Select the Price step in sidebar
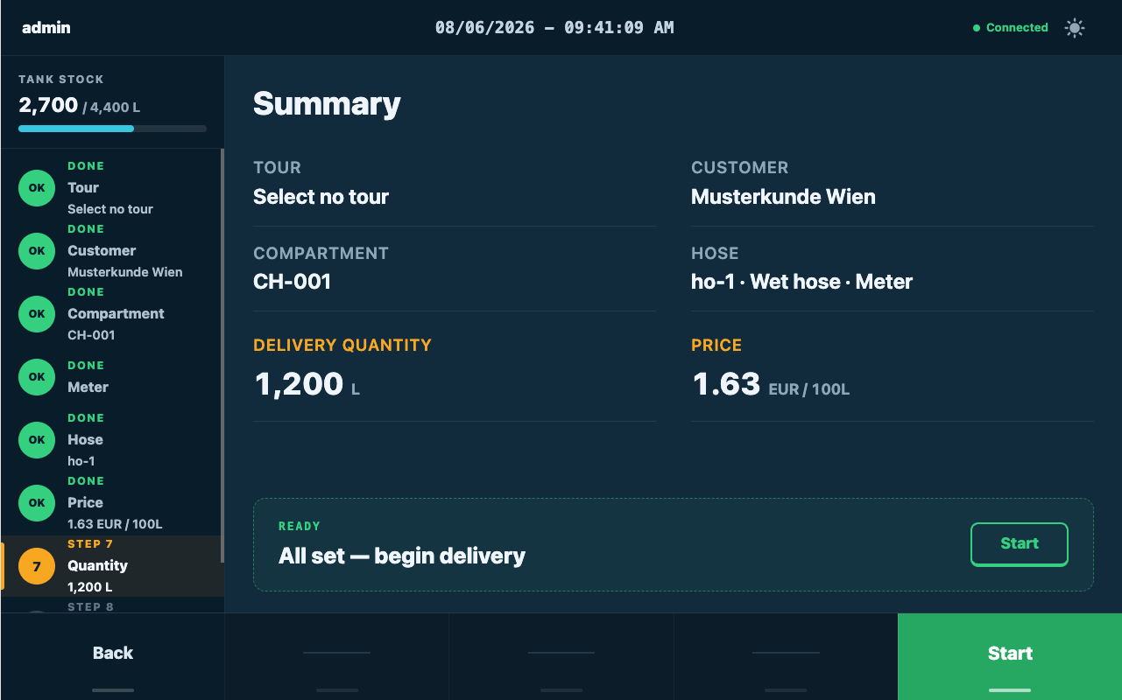 pyautogui.click(x=111, y=503)
